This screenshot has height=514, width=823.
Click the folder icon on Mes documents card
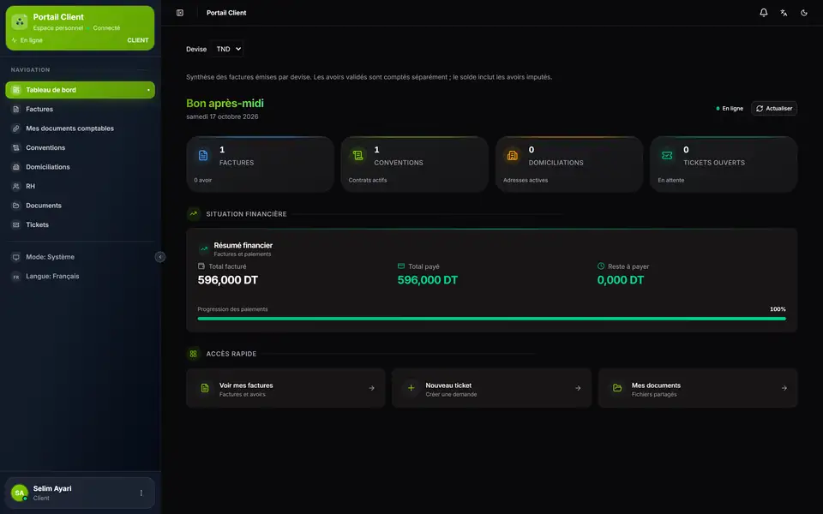pyautogui.click(x=617, y=388)
